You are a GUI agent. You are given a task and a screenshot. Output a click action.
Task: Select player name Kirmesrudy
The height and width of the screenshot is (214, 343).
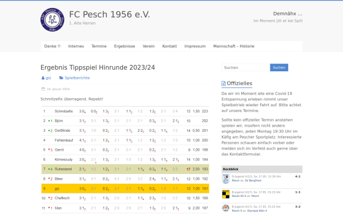click(63, 160)
